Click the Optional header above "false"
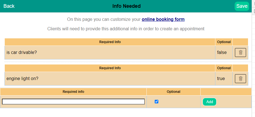255x117 pixels. tap(224, 42)
